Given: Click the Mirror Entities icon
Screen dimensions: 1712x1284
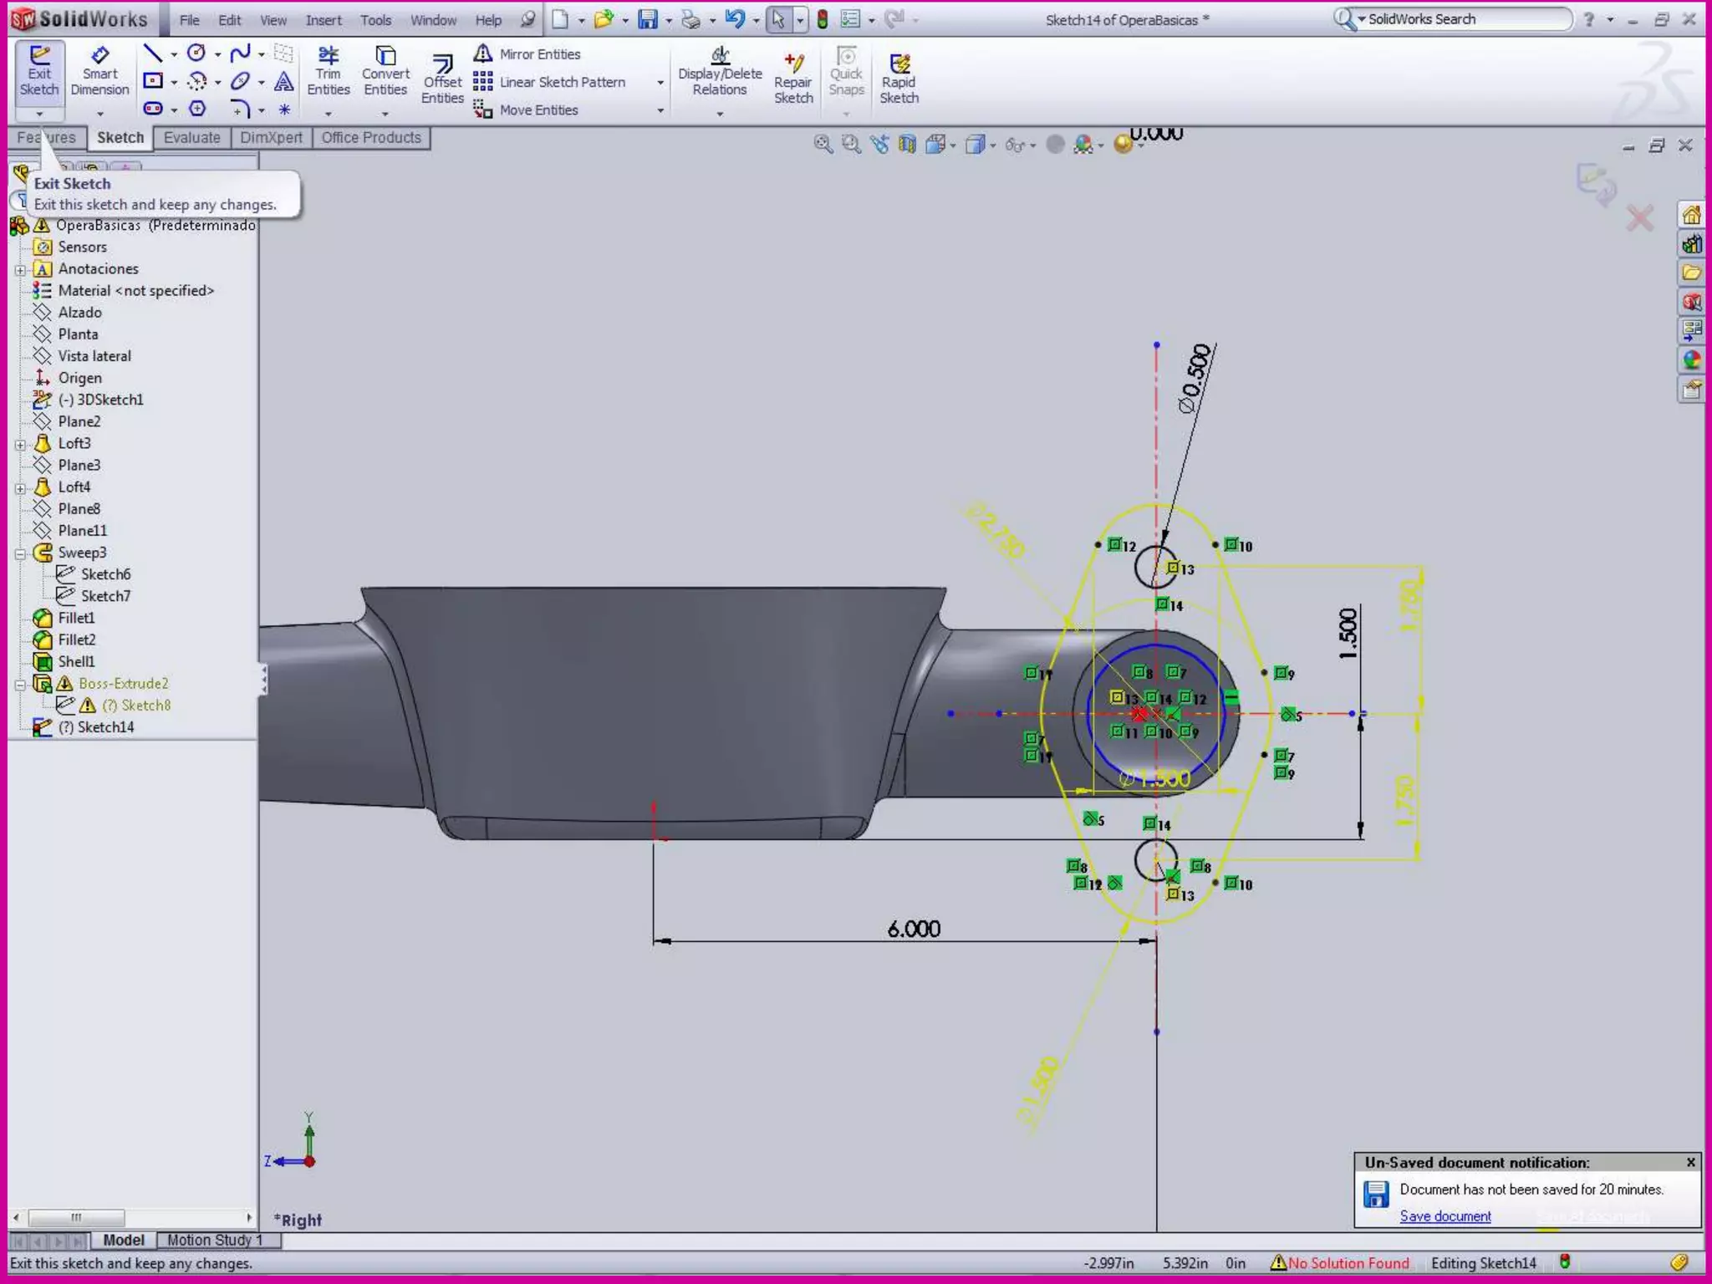Looking at the screenshot, I should [x=483, y=53].
